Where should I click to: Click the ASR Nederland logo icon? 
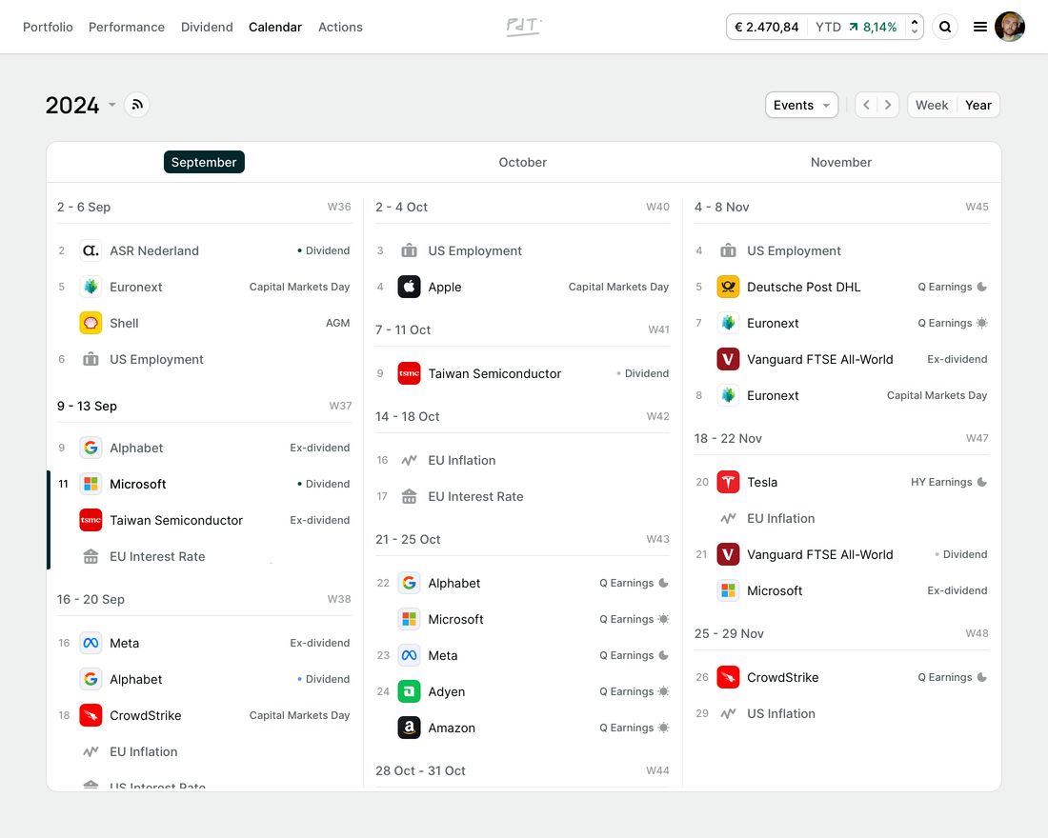tap(91, 250)
